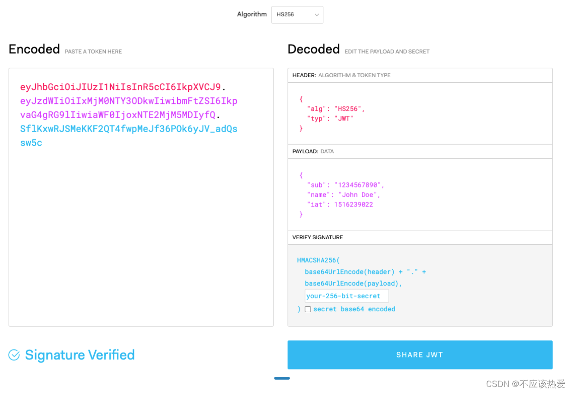
Task: Click the 'HMACSHA256(' text line
Action: 318,260
